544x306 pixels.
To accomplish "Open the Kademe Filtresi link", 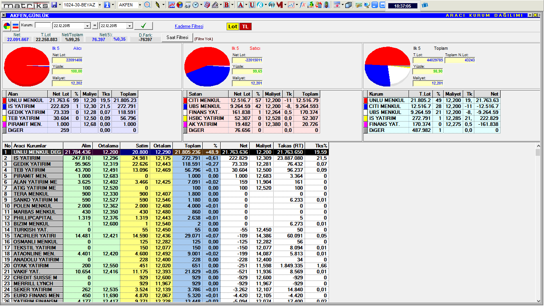I will [189, 26].
